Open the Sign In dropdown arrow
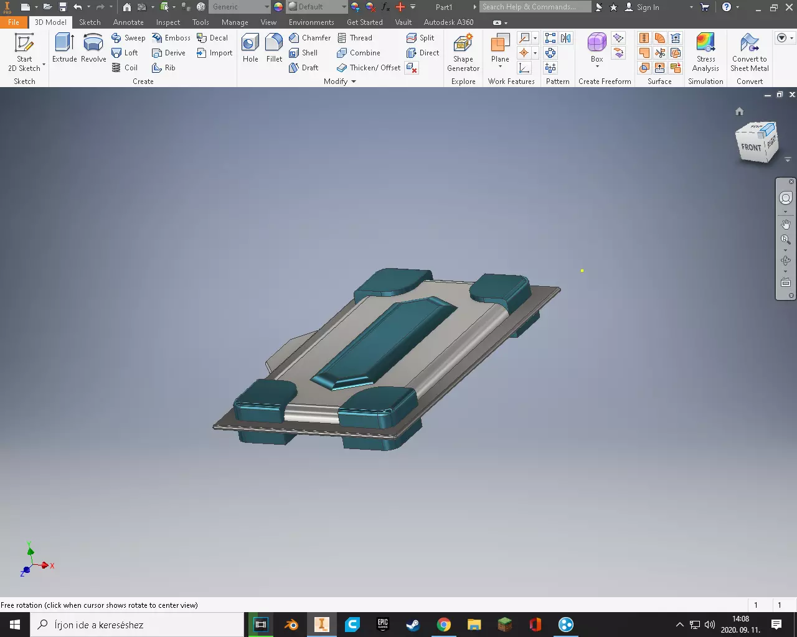Screen dimensions: 797x637 691,7
